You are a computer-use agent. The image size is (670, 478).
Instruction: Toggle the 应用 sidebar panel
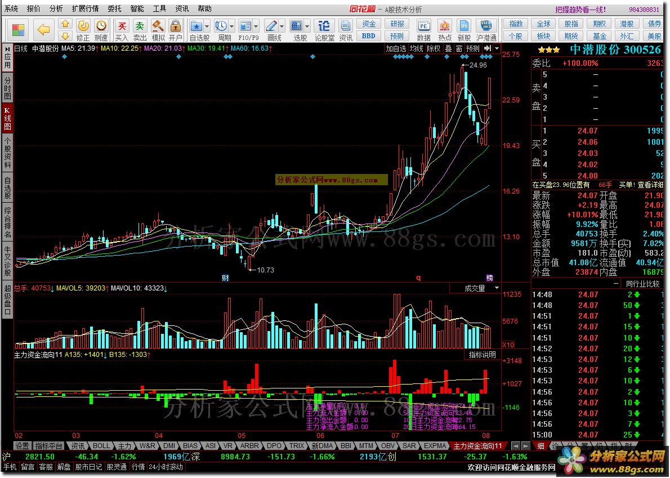[8, 58]
